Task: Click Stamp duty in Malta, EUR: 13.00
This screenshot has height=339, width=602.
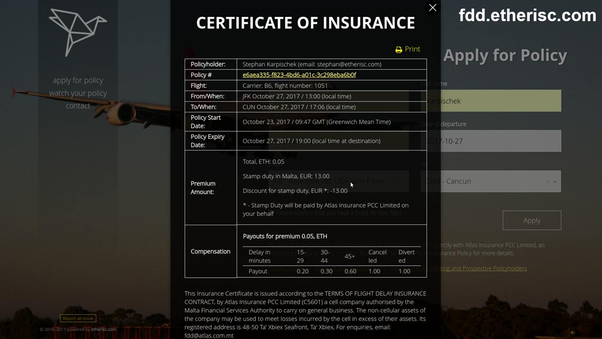Action: (x=286, y=176)
